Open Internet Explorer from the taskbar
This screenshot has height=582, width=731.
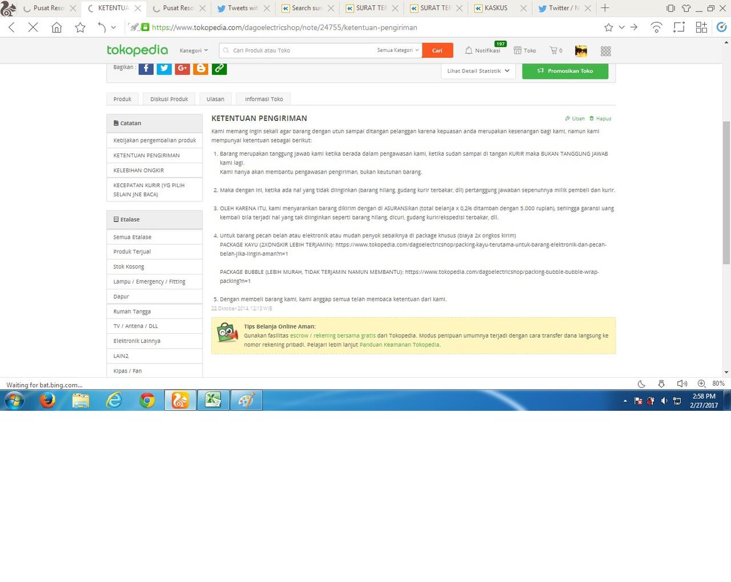tap(114, 401)
